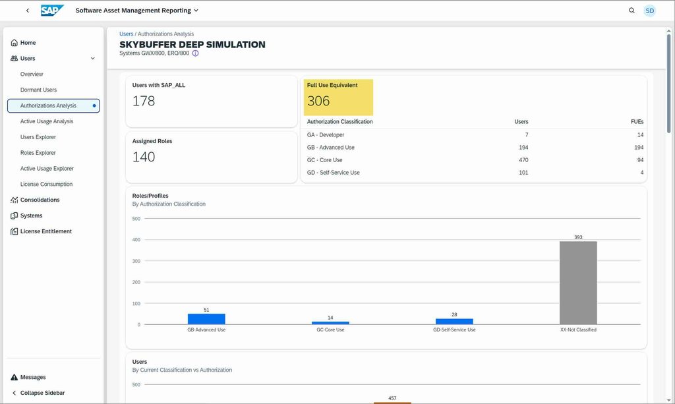This screenshot has width=675, height=404.
Task: Click the GB-Advanced Use bar in chart
Action: click(x=206, y=319)
